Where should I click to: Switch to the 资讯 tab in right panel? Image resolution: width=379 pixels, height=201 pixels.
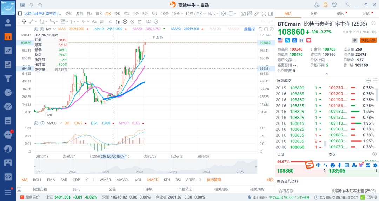340,14
